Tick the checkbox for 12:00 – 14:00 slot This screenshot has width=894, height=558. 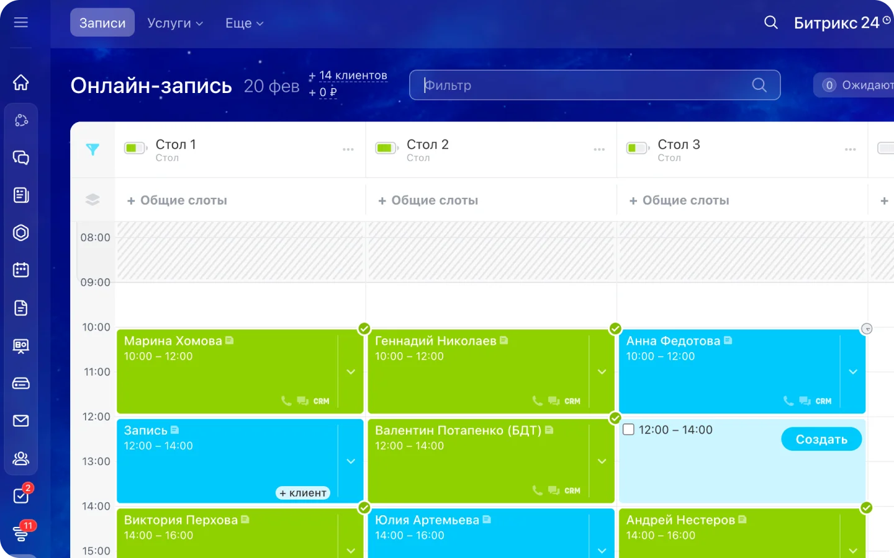pyautogui.click(x=628, y=430)
